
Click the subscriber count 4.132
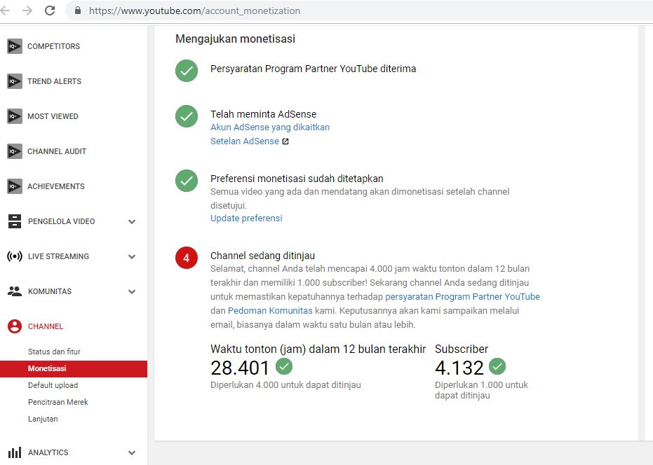(x=459, y=368)
